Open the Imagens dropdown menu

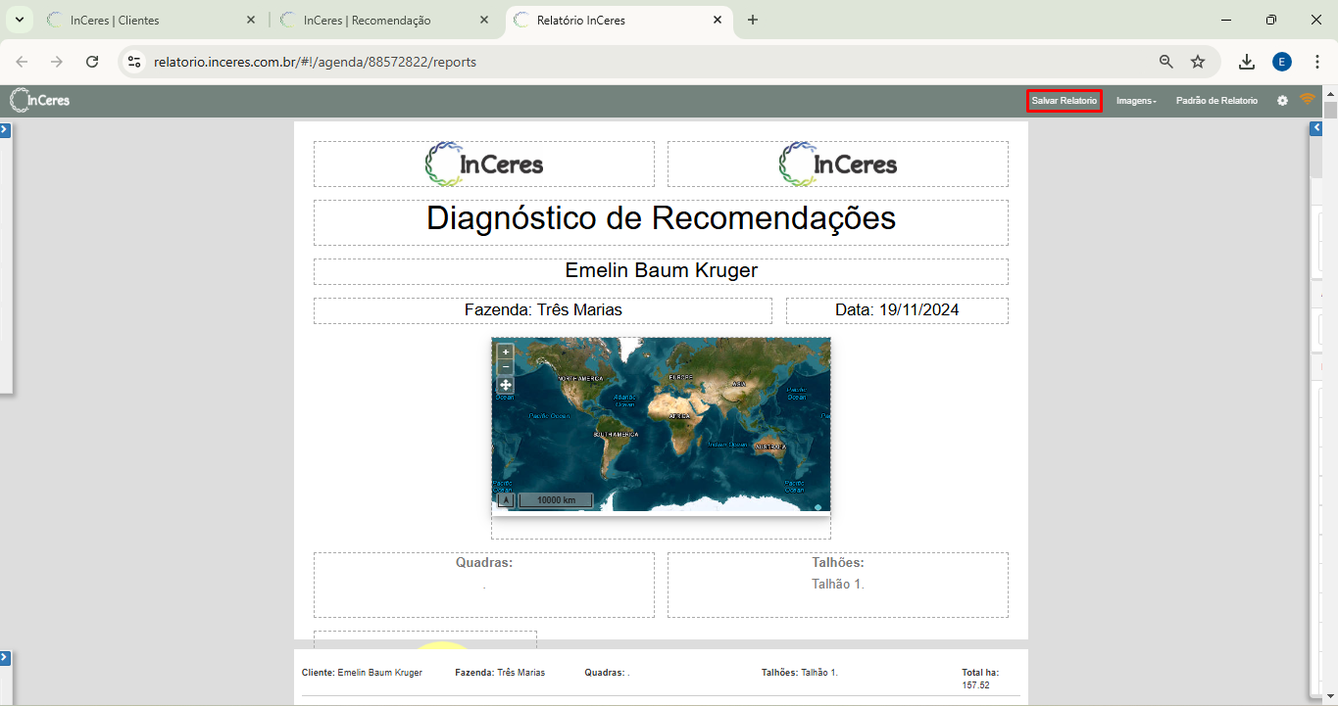pos(1136,101)
